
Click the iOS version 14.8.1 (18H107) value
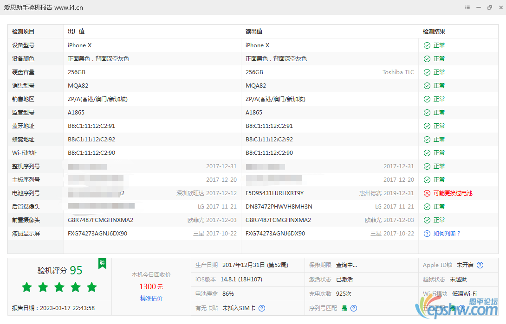click(x=241, y=280)
